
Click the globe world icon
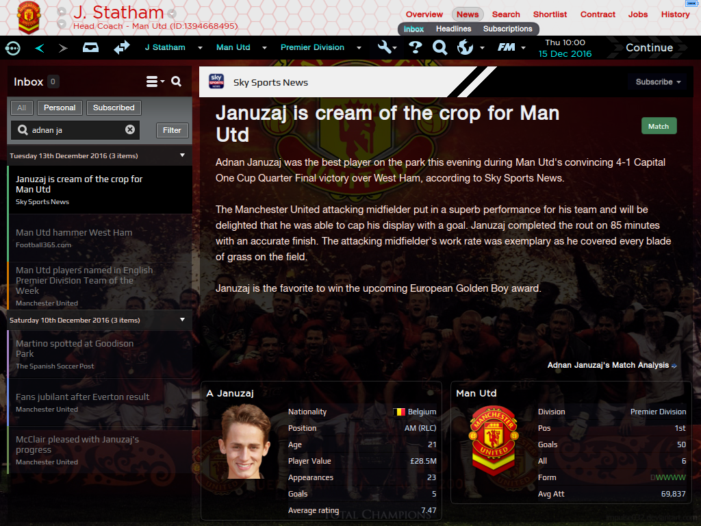click(465, 47)
